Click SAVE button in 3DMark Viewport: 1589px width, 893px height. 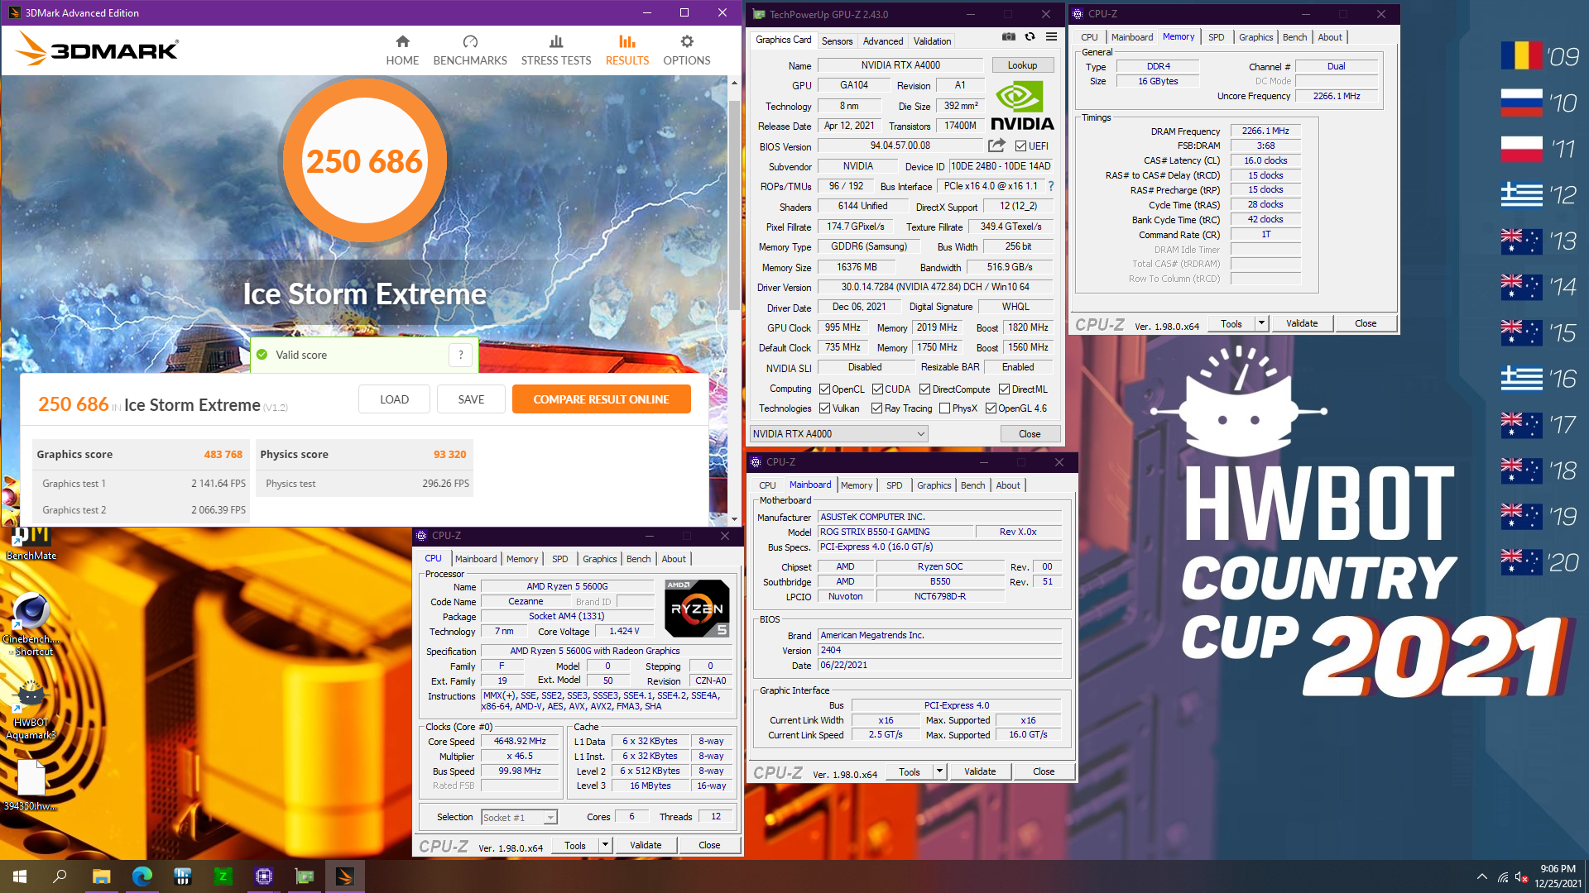point(471,399)
